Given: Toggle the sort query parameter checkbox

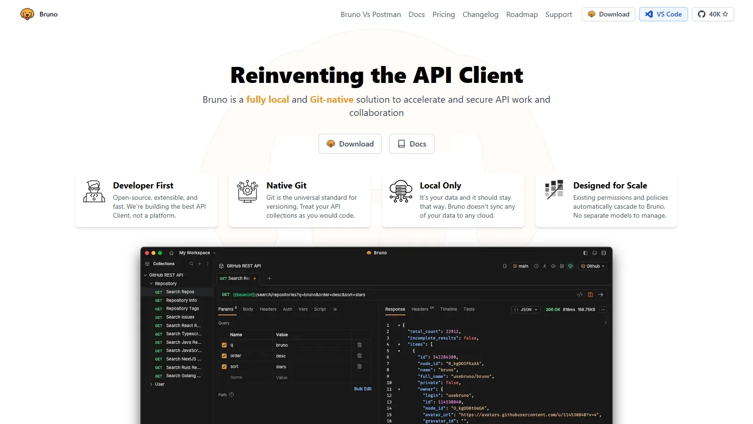Looking at the screenshot, I should point(224,367).
